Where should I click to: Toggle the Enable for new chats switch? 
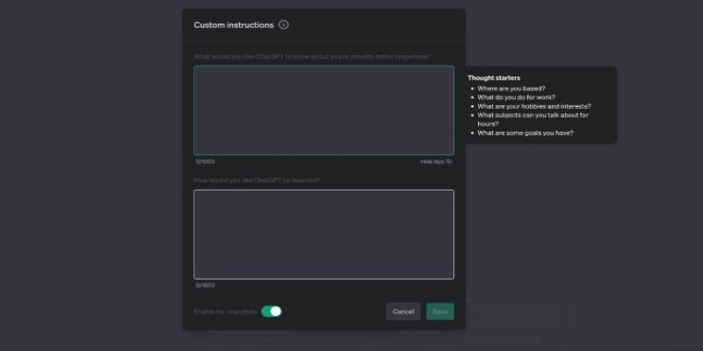pos(272,312)
